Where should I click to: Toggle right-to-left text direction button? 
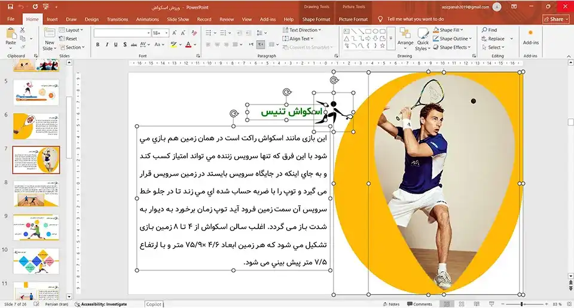coord(261,45)
